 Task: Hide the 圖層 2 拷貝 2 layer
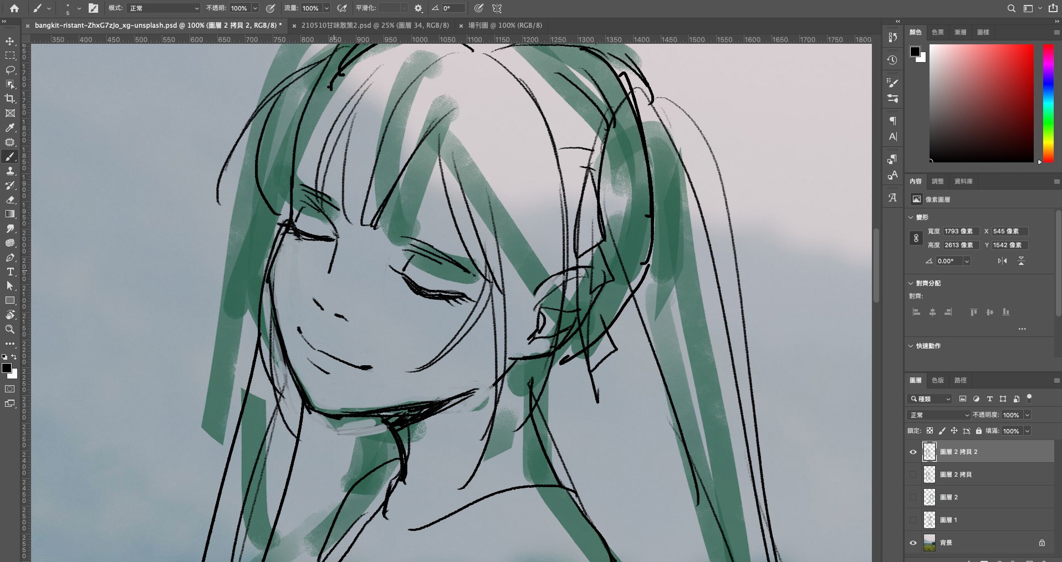click(913, 452)
